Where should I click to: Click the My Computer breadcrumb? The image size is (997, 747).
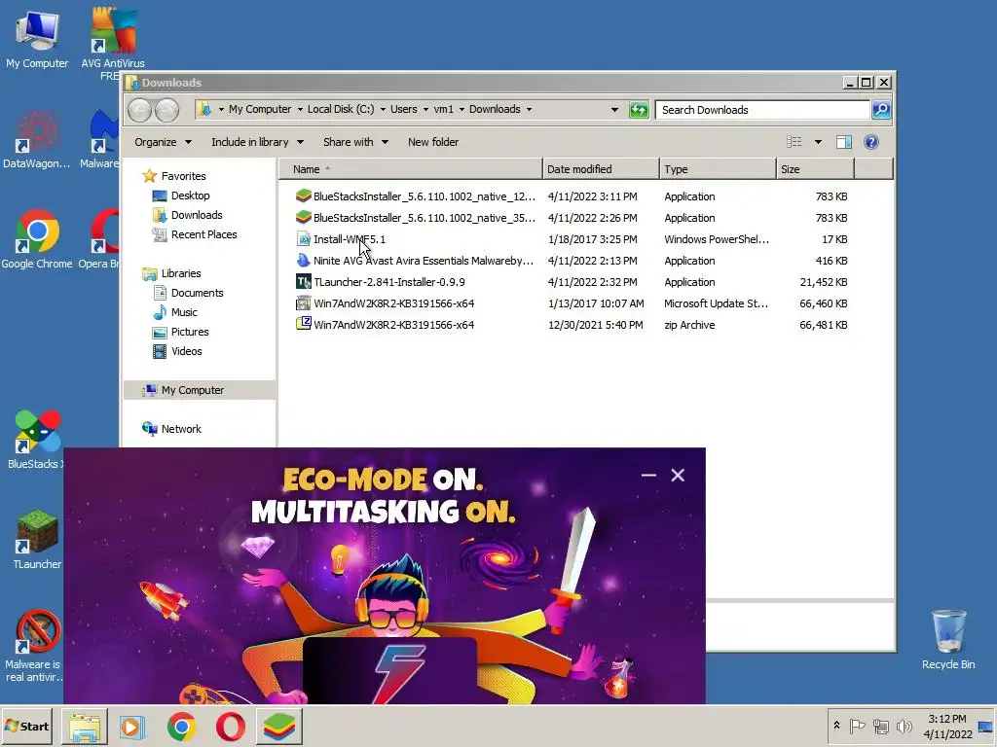pos(259,109)
